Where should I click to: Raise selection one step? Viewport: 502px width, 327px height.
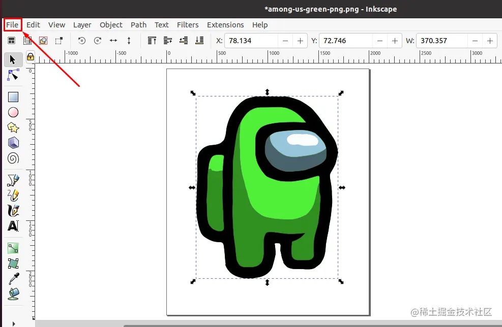click(x=168, y=41)
